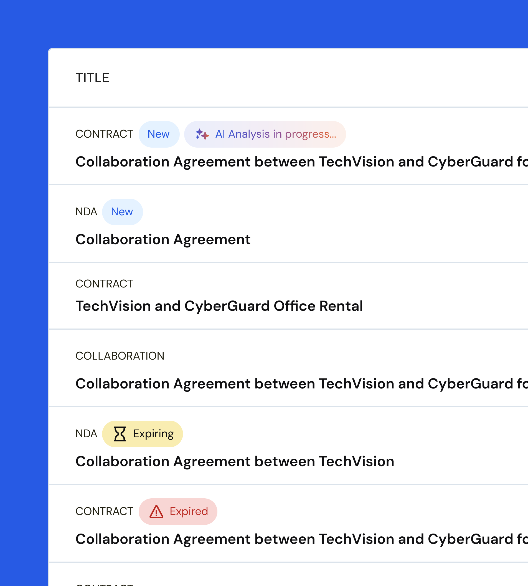This screenshot has height=586, width=528.
Task: Click the CONTRACT label beside the Expired badge
Action: (x=104, y=511)
